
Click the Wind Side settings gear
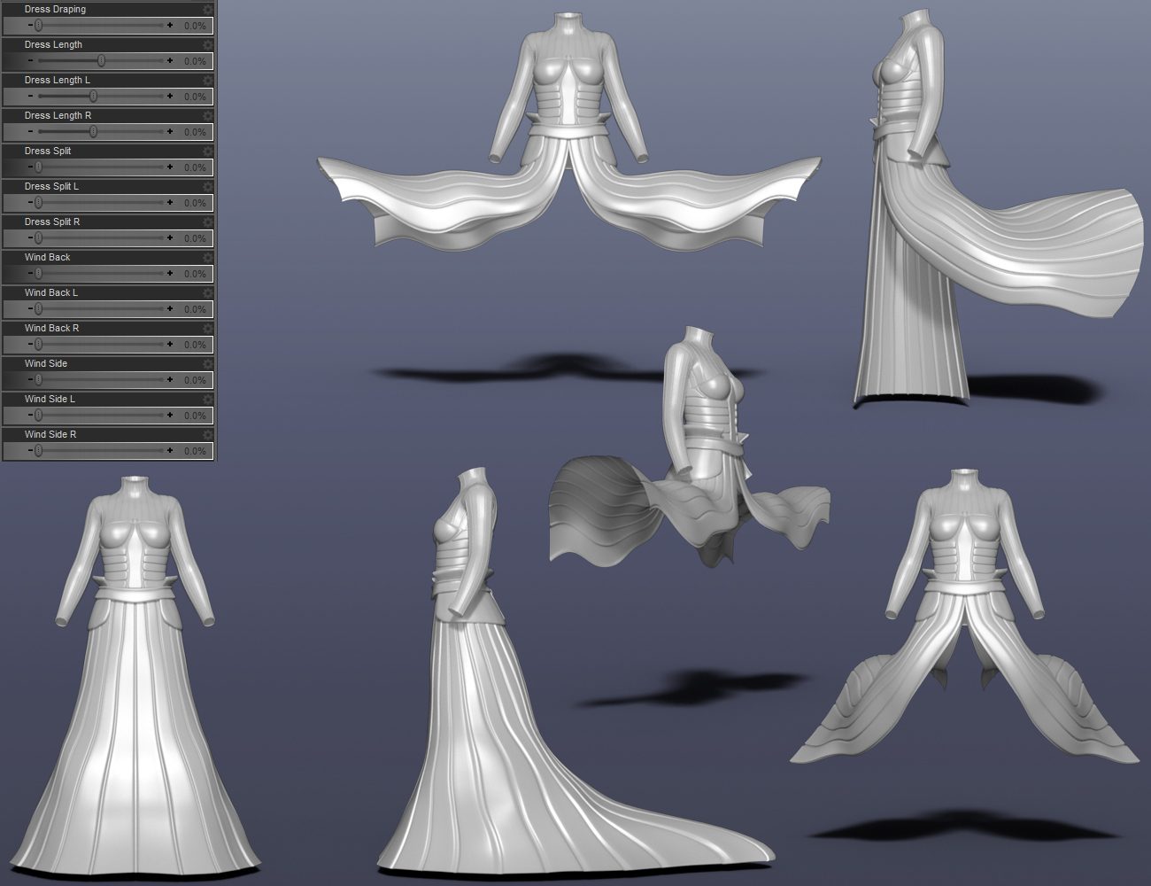click(x=207, y=363)
